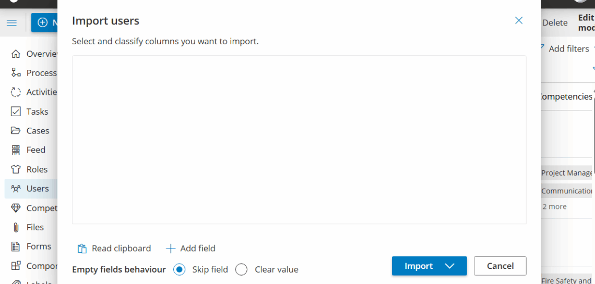Image resolution: width=595 pixels, height=284 pixels.
Task: Click inside the empty column classification area
Action: click(x=299, y=140)
